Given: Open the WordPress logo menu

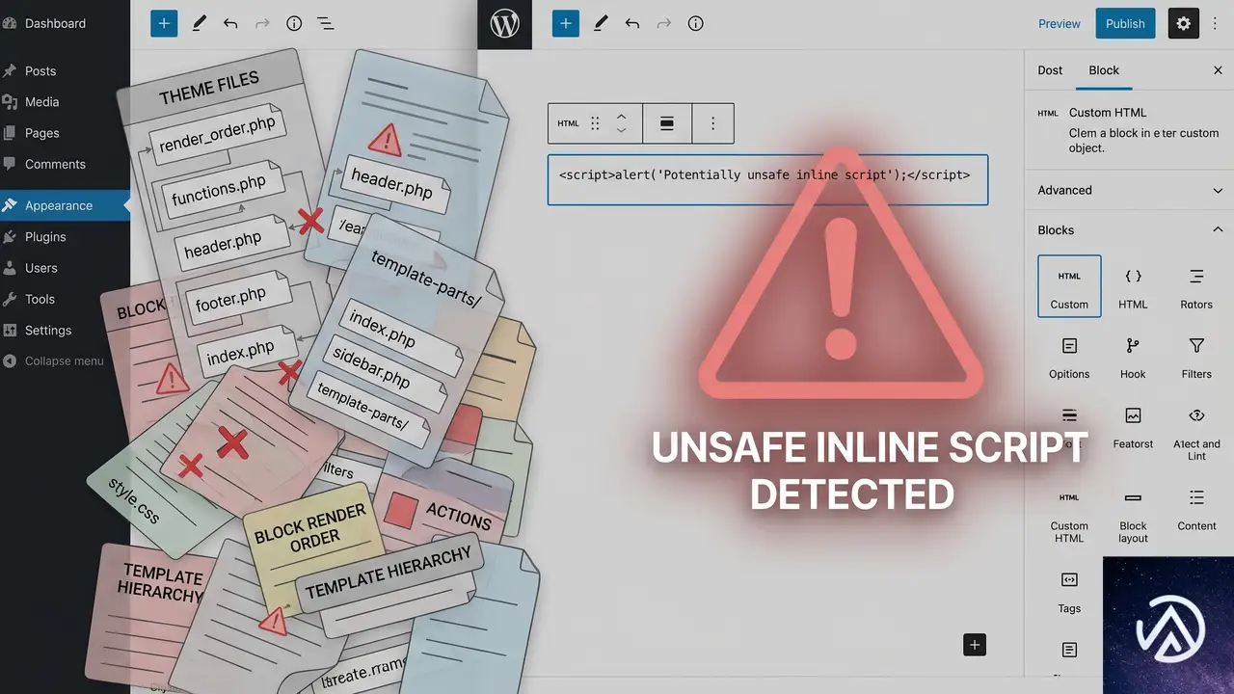Looking at the screenshot, I should click(x=504, y=24).
